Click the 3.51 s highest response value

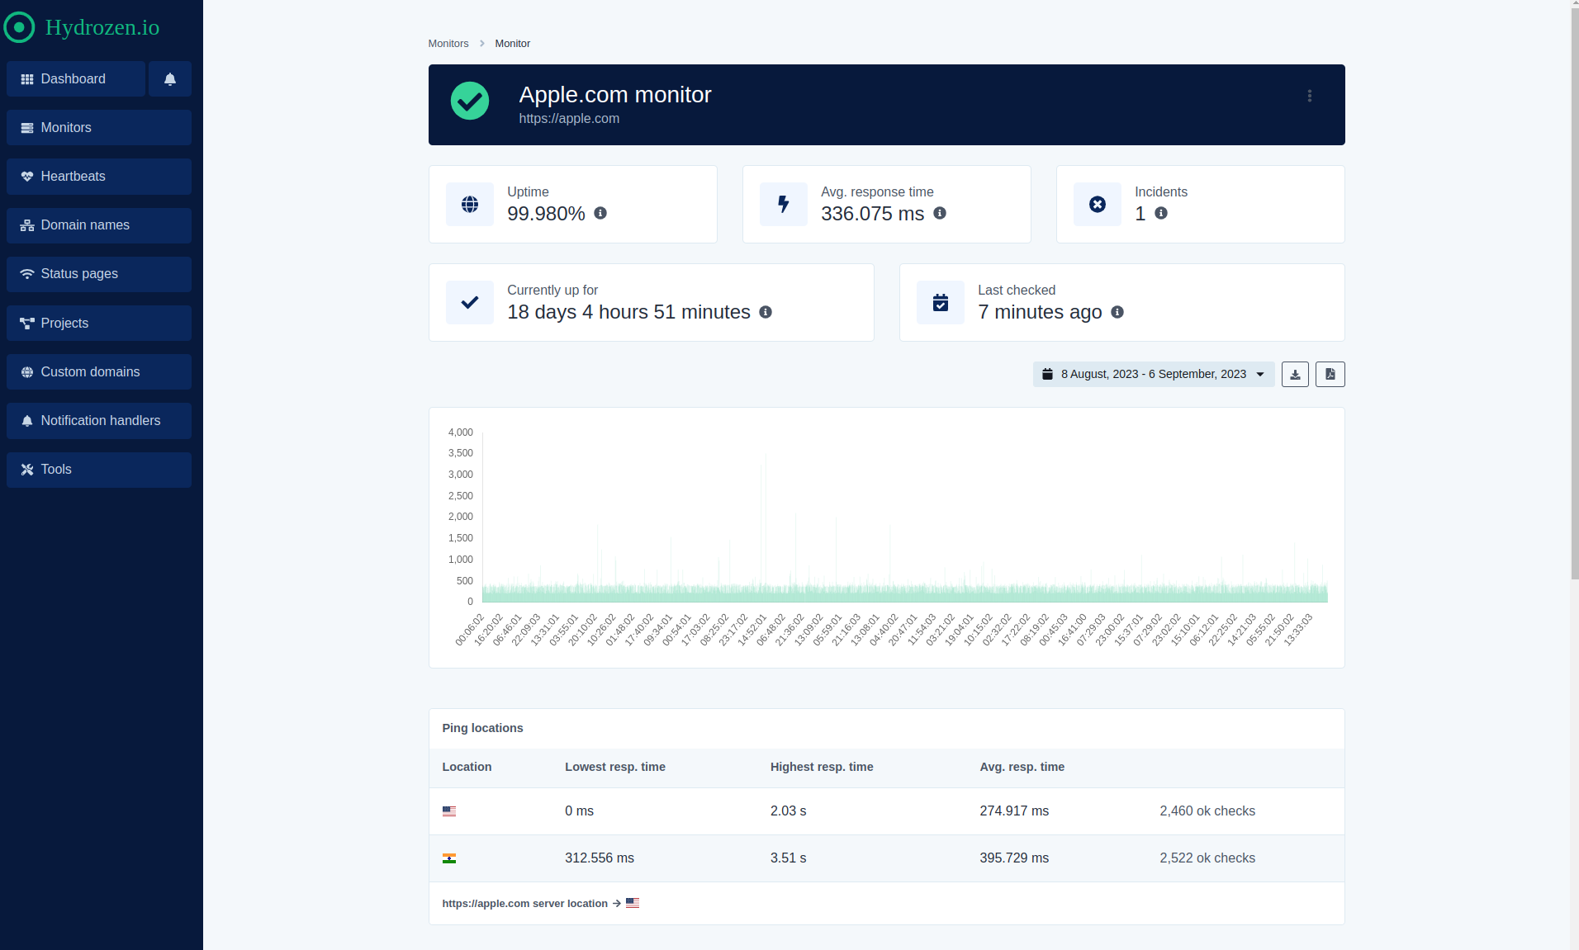tap(789, 858)
